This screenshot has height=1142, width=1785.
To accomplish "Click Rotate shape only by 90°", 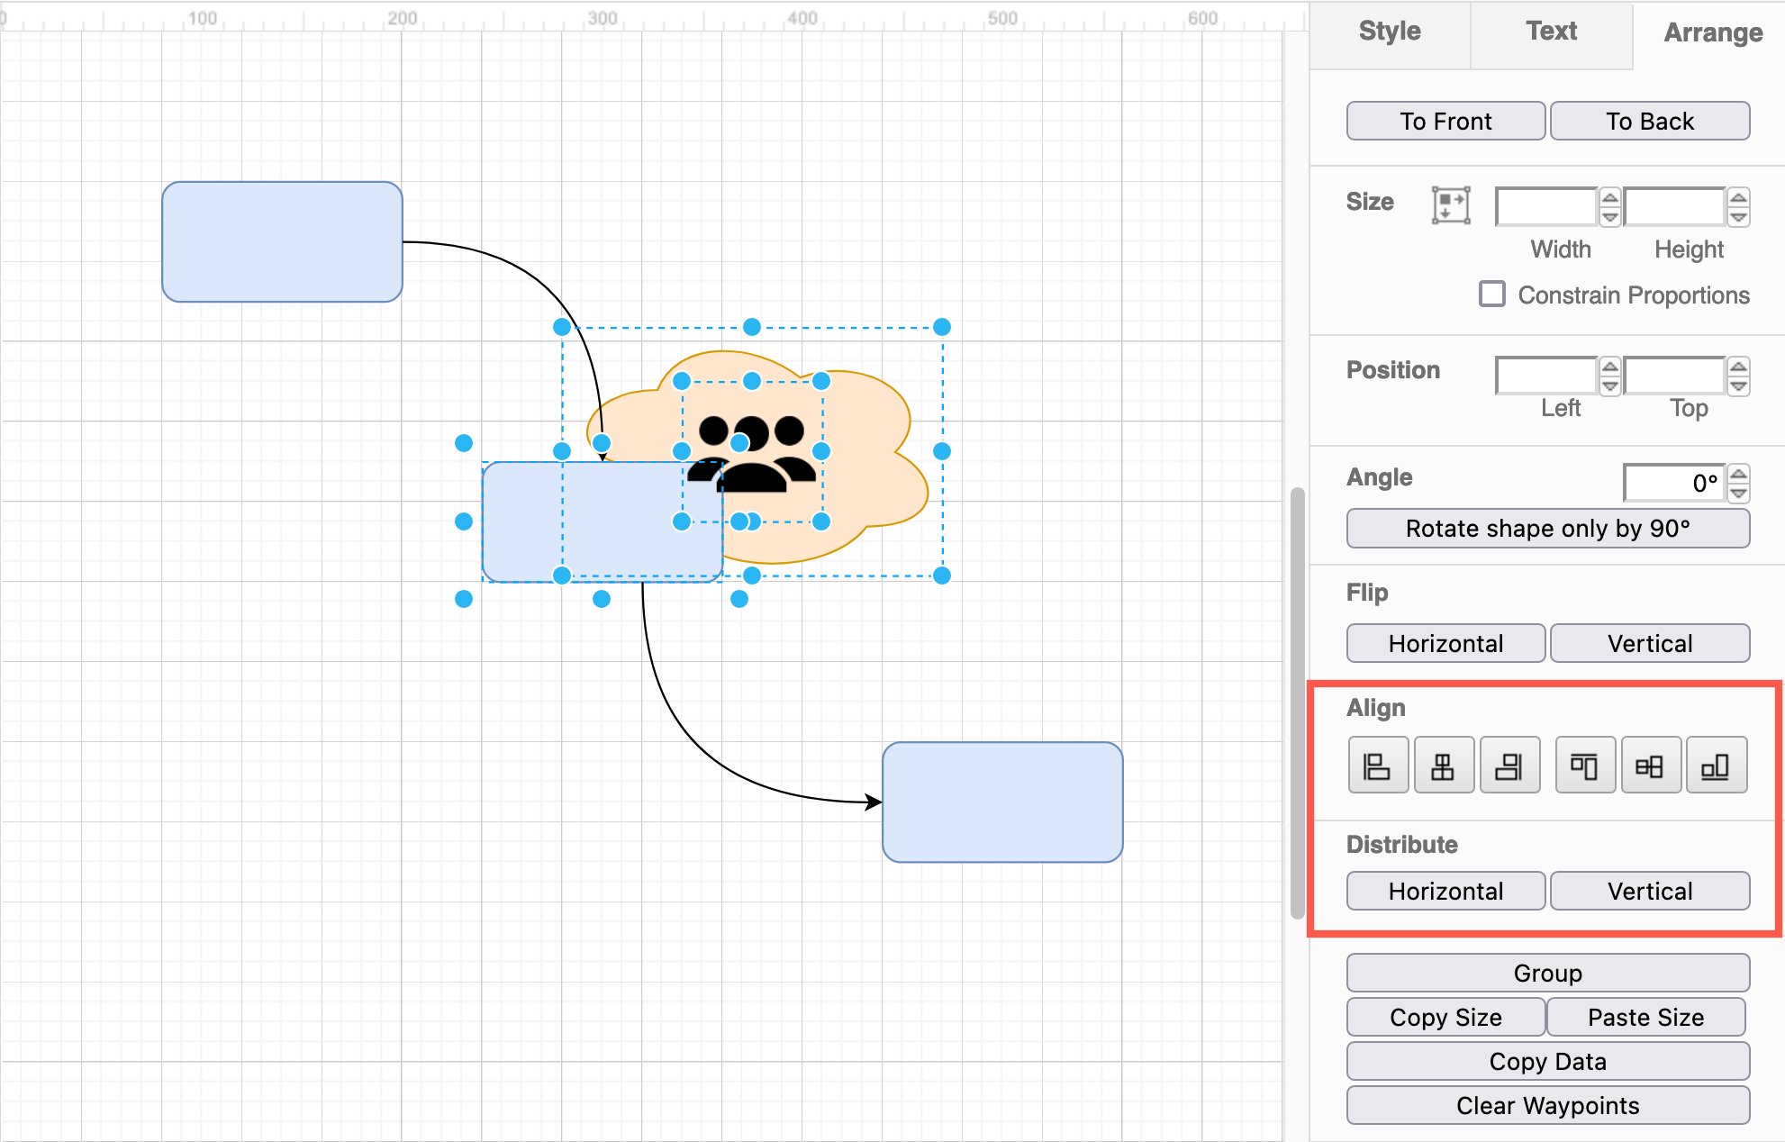I will pos(1547,529).
